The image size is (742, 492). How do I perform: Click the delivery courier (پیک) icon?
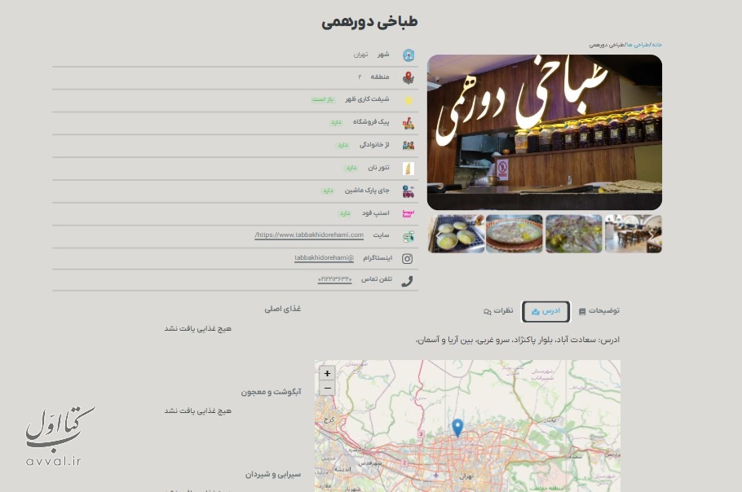click(x=409, y=123)
